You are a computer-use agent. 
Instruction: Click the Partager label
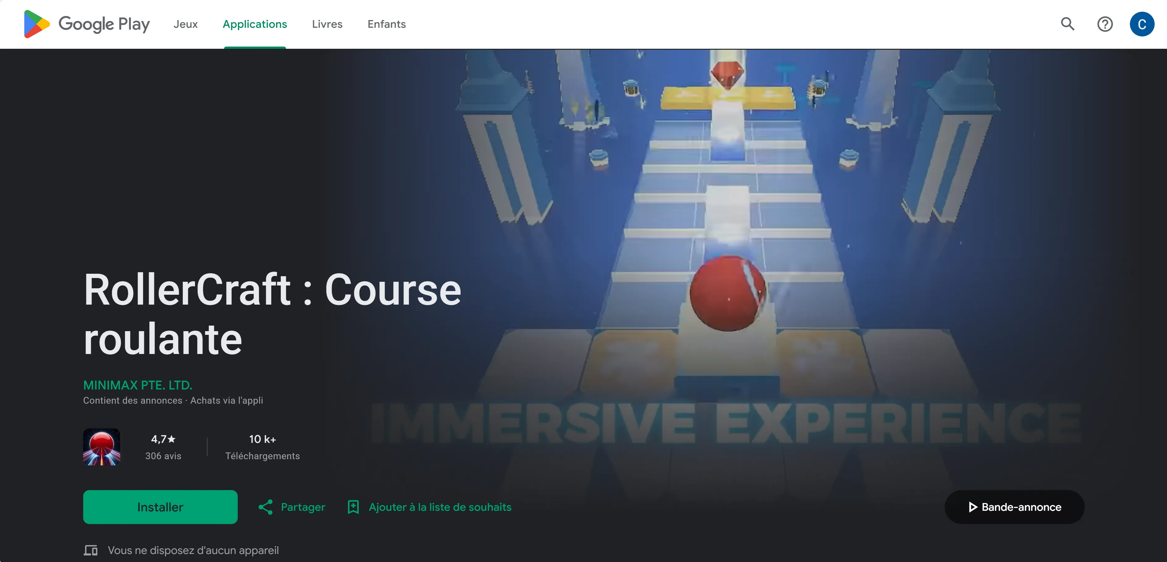[x=303, y=507]
